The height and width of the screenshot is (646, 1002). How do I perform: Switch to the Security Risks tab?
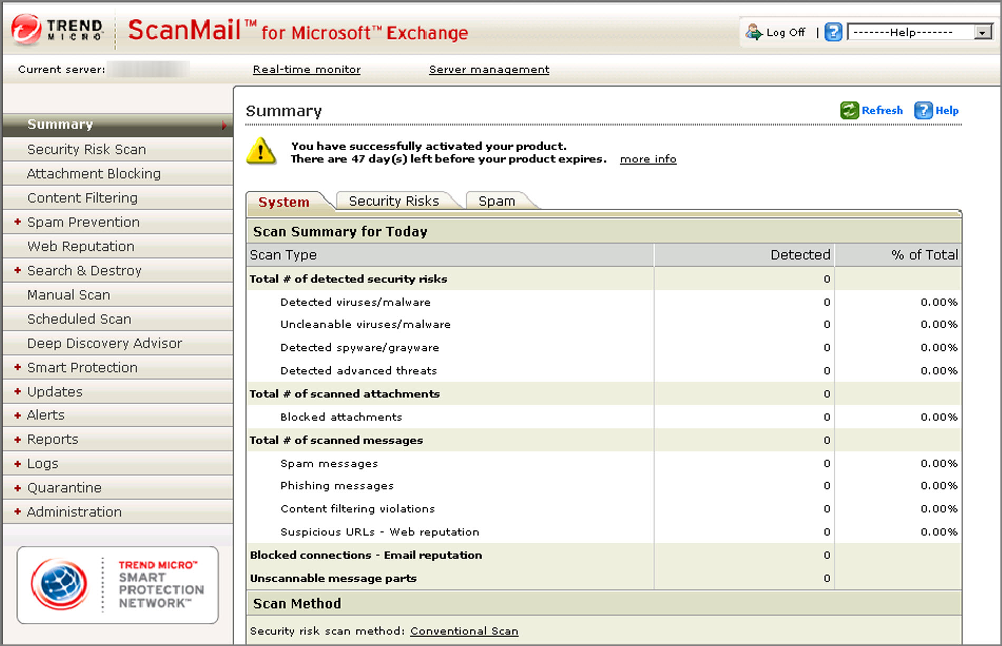click(x=393, y=201)
